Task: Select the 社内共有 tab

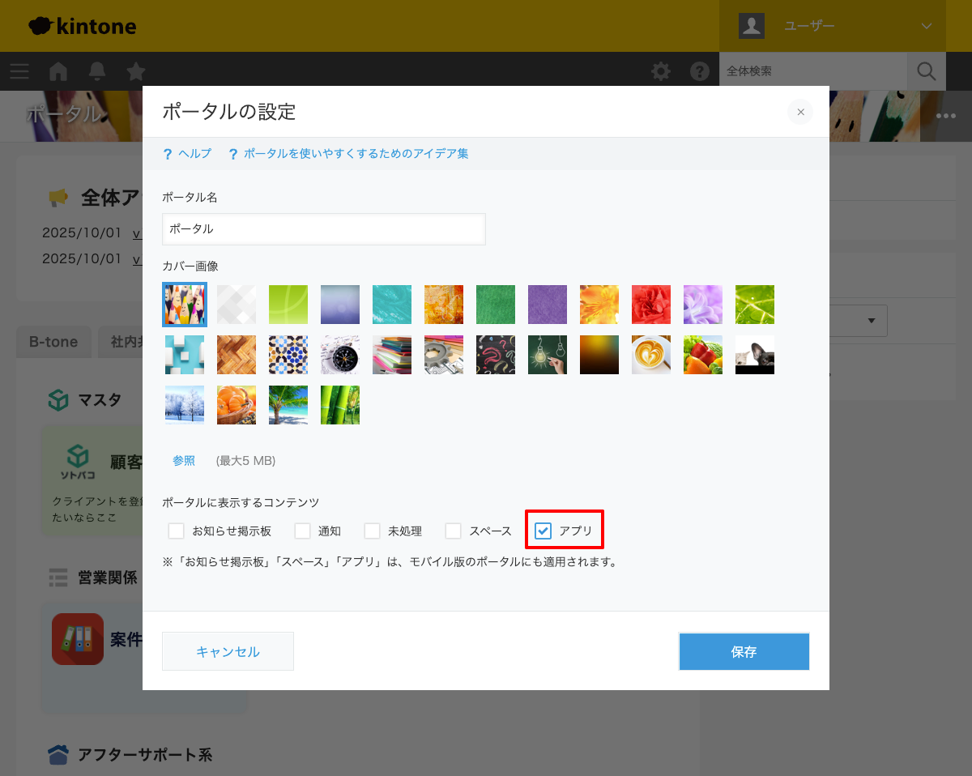Action: pos(122,341)
